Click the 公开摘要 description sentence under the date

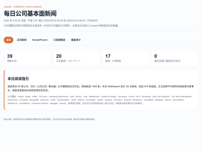click(x=62, y=26)
